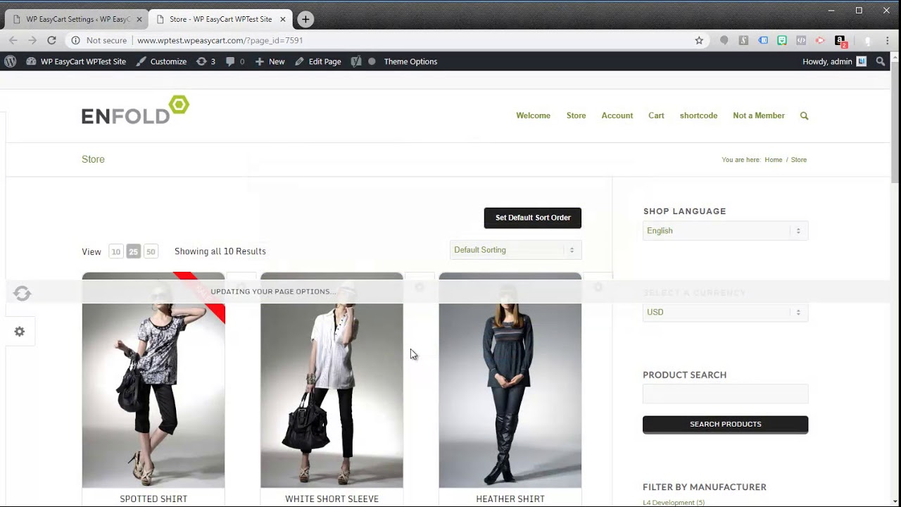The image size is (901, 507).
Task: Click the Enfold logo
Action: pyautogui.click(x=135, y=111)
